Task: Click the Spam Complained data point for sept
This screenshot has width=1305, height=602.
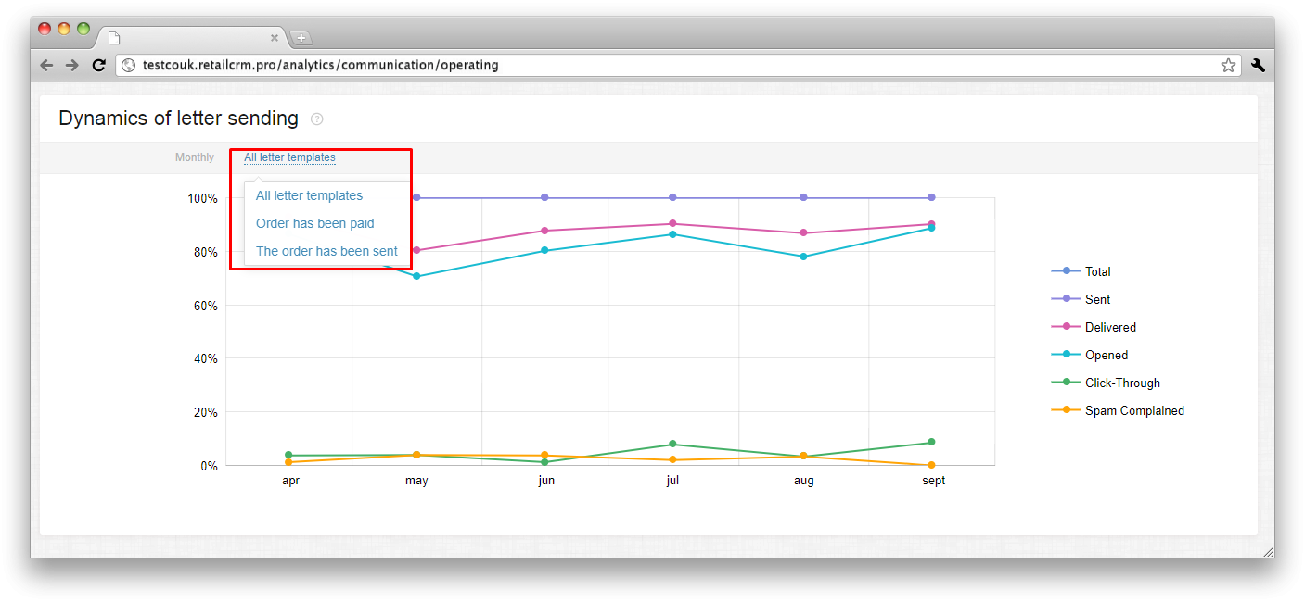Action: click(931, 465)
